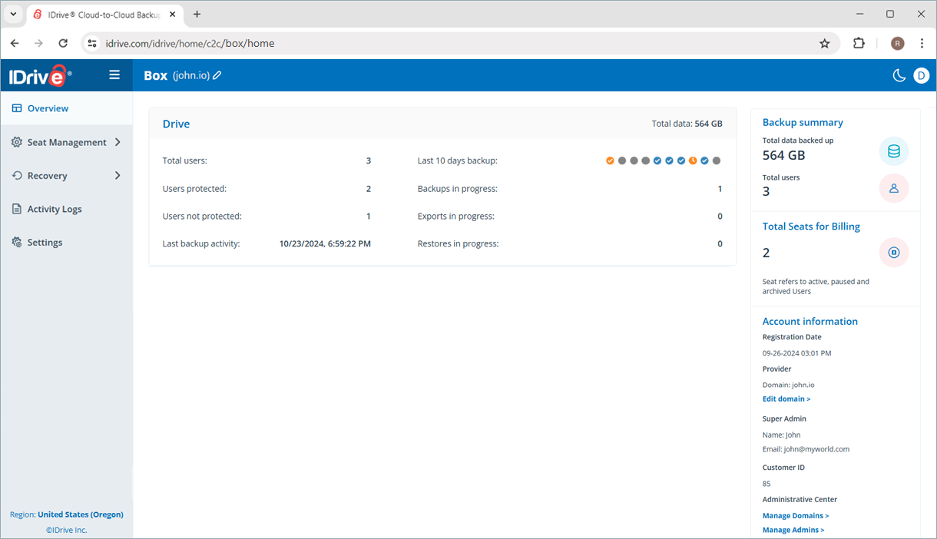The width and height of the screenshot is (937, 539).
Task: Toggle dark mode with the moon icon
Action: coord(899,75)
